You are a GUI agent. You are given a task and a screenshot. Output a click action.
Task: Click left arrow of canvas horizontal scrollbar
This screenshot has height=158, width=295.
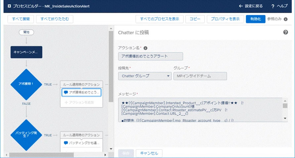[x=6, y=155]
